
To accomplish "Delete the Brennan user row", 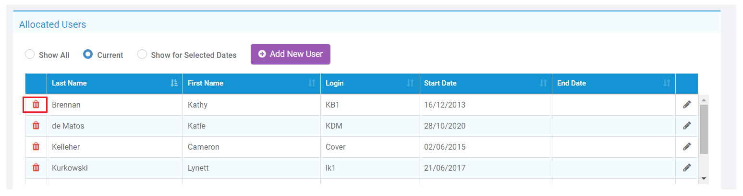I will [x=36, y=105].
